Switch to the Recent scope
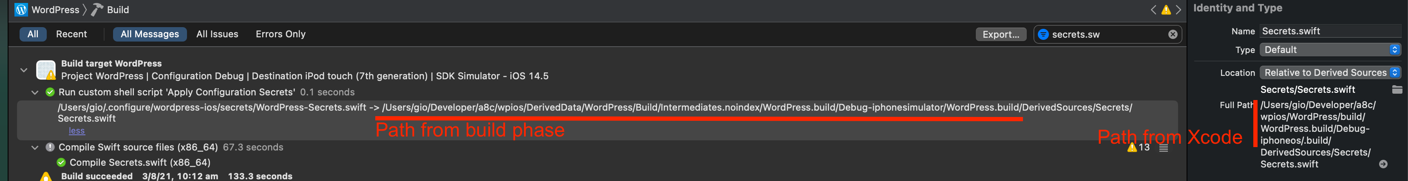The image size is (1408, 181). (71, 34)
